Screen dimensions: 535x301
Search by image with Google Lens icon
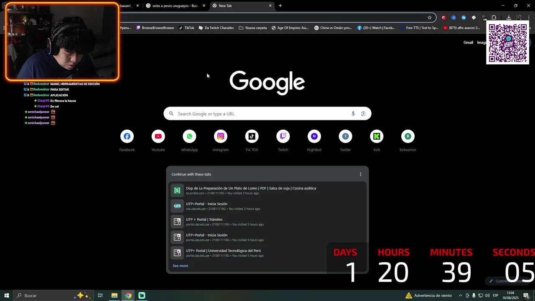point(363,114)
